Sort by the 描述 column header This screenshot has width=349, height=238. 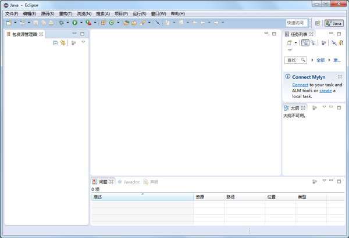pos(143,197)
